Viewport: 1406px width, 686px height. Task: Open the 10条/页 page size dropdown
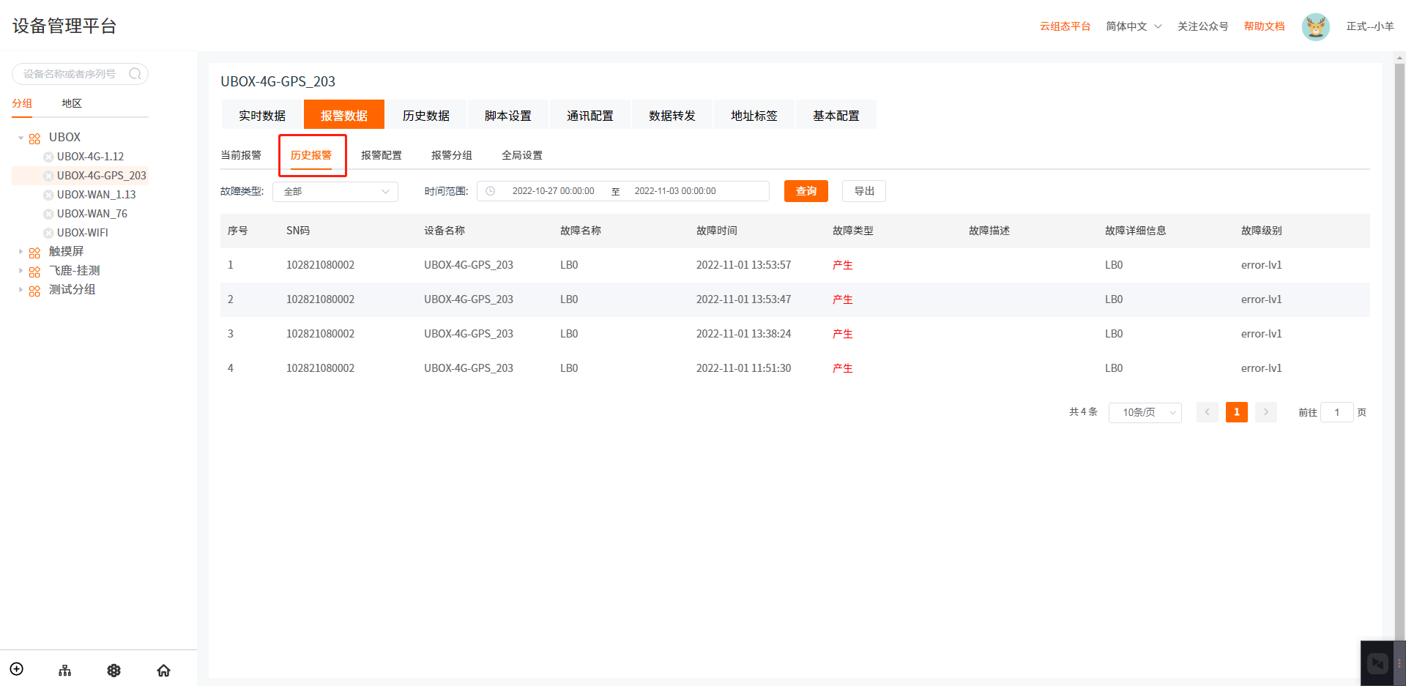click(x=1145, y=412)
